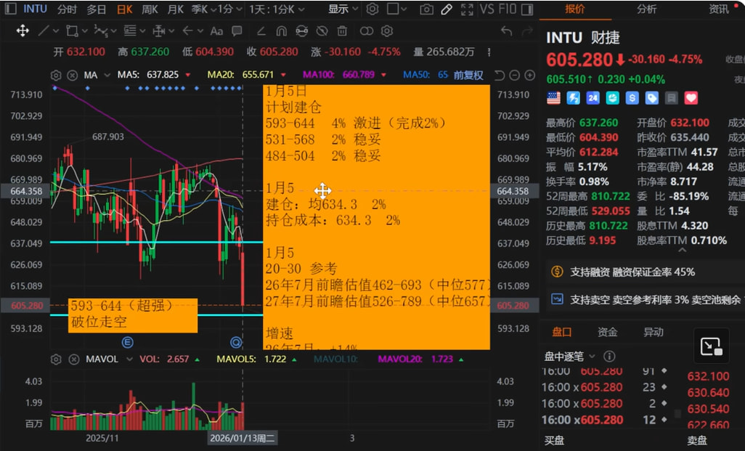Select the straight line drawing tool
Screen dimensions: 745x451
point(44,31)
